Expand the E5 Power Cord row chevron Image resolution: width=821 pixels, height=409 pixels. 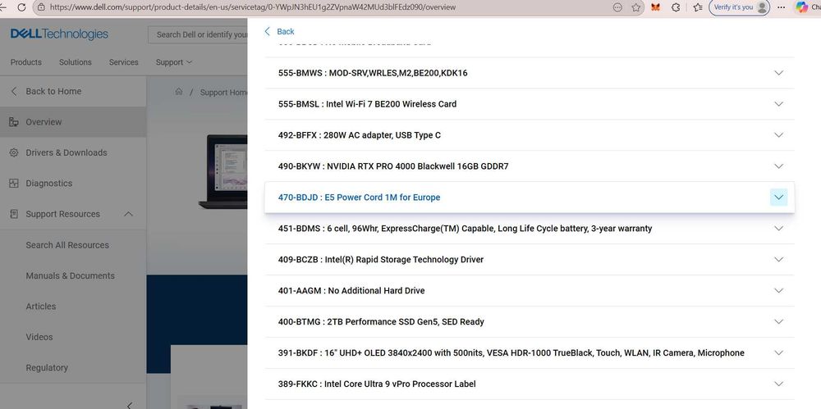click(778, 198)
